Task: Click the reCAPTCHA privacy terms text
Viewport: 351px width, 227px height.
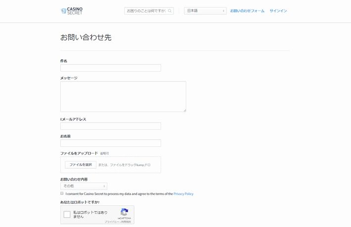Action: [x=118, y=222]
